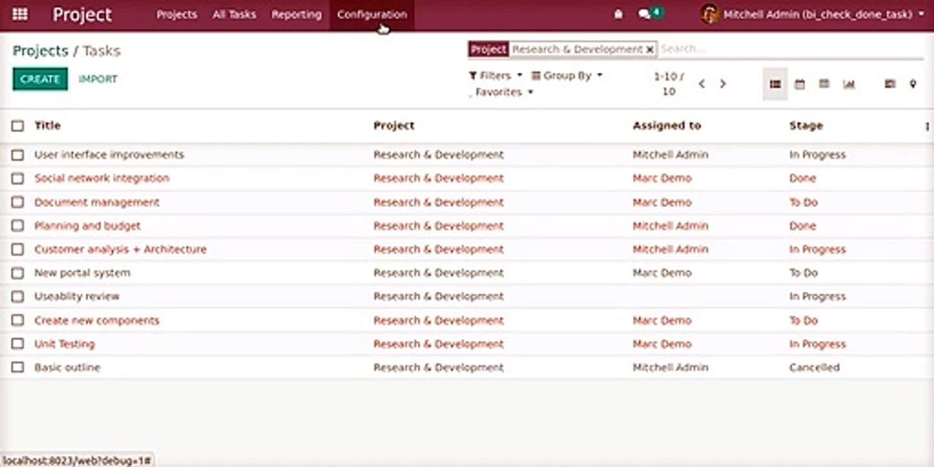934x467 pixels.
Task: Open task Basic outline
Action: [67, 368]
